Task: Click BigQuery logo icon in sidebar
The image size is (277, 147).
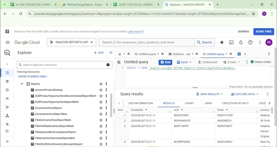Action: [7, 53]
